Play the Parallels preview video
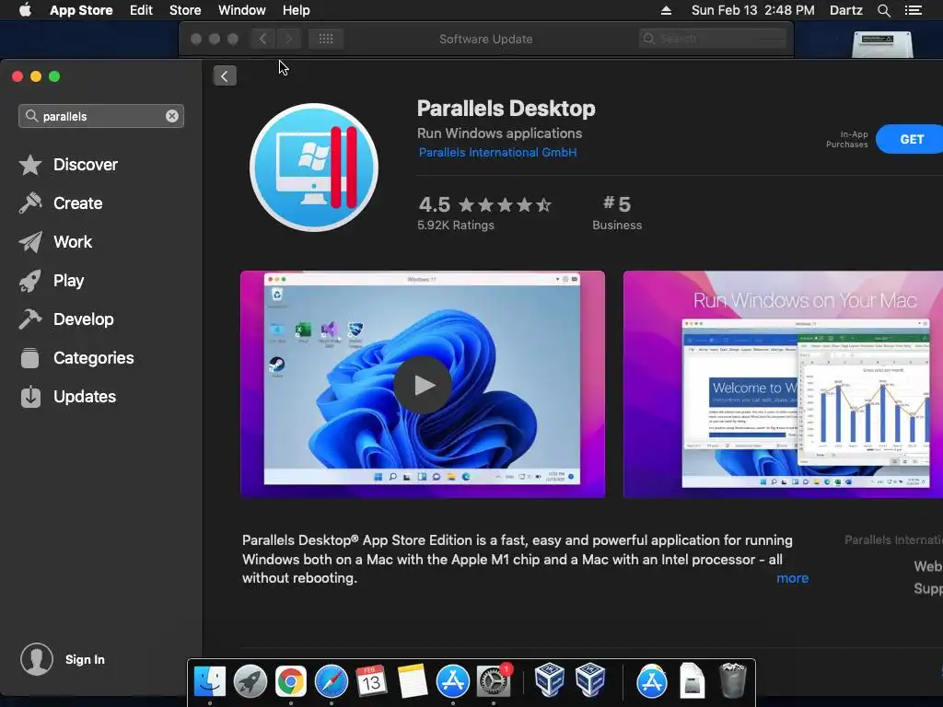Image resolution: width=943 pixels, height=707 pixels. pyautogui.click(x=422, y=385)
